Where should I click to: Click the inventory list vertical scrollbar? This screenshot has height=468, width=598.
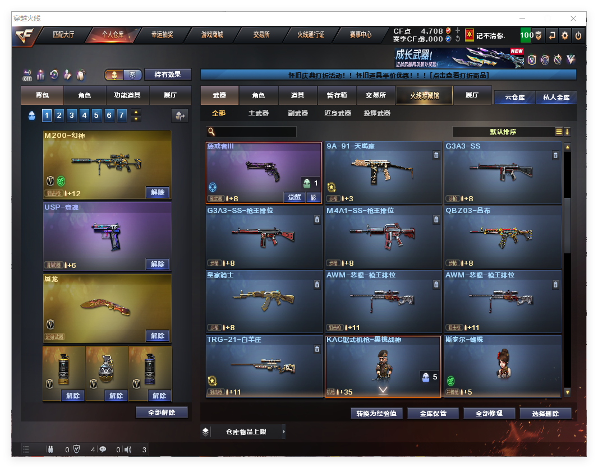point(567,224)
